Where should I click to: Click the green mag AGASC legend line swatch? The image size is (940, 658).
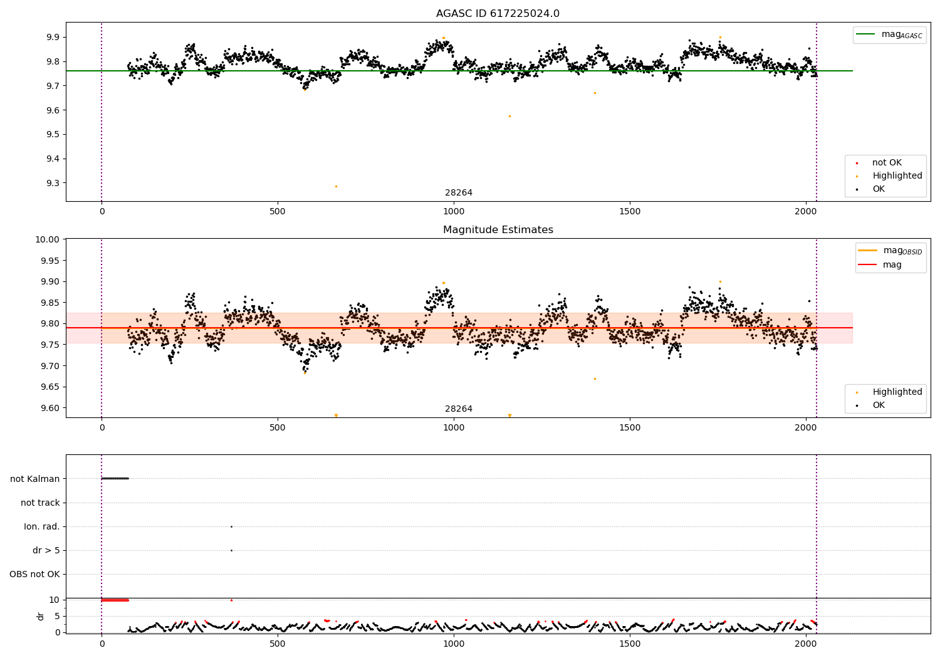pyautogui.click(x=866, y=34)
